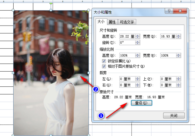The image size is (195, 136).
Task: Click the 大小和属性 dialog title text
Action: click(x=103, y=12)
